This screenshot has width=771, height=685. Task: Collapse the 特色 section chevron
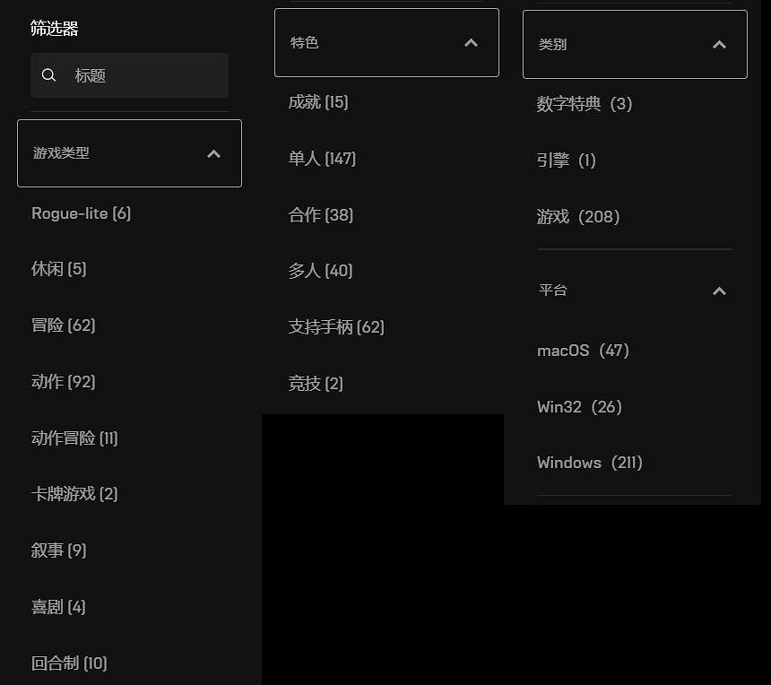pyautogui.click(x=471, y=42)
